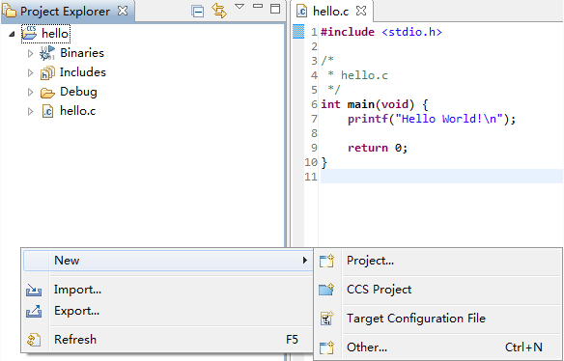
Task: Click the new Project... icon
Action: (326, 261)
